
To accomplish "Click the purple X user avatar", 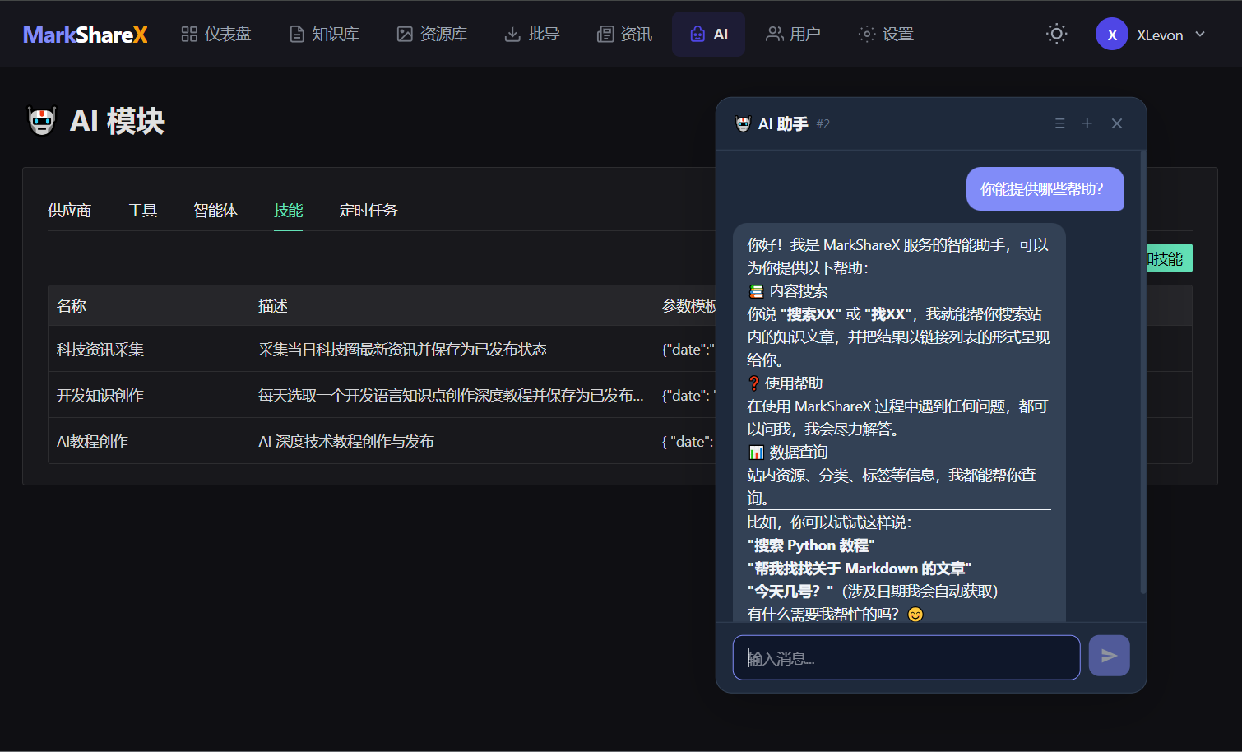I will click(x=1111, y=35).
